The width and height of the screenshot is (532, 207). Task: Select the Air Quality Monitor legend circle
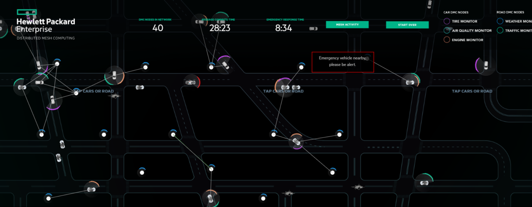tap(447, 31)
